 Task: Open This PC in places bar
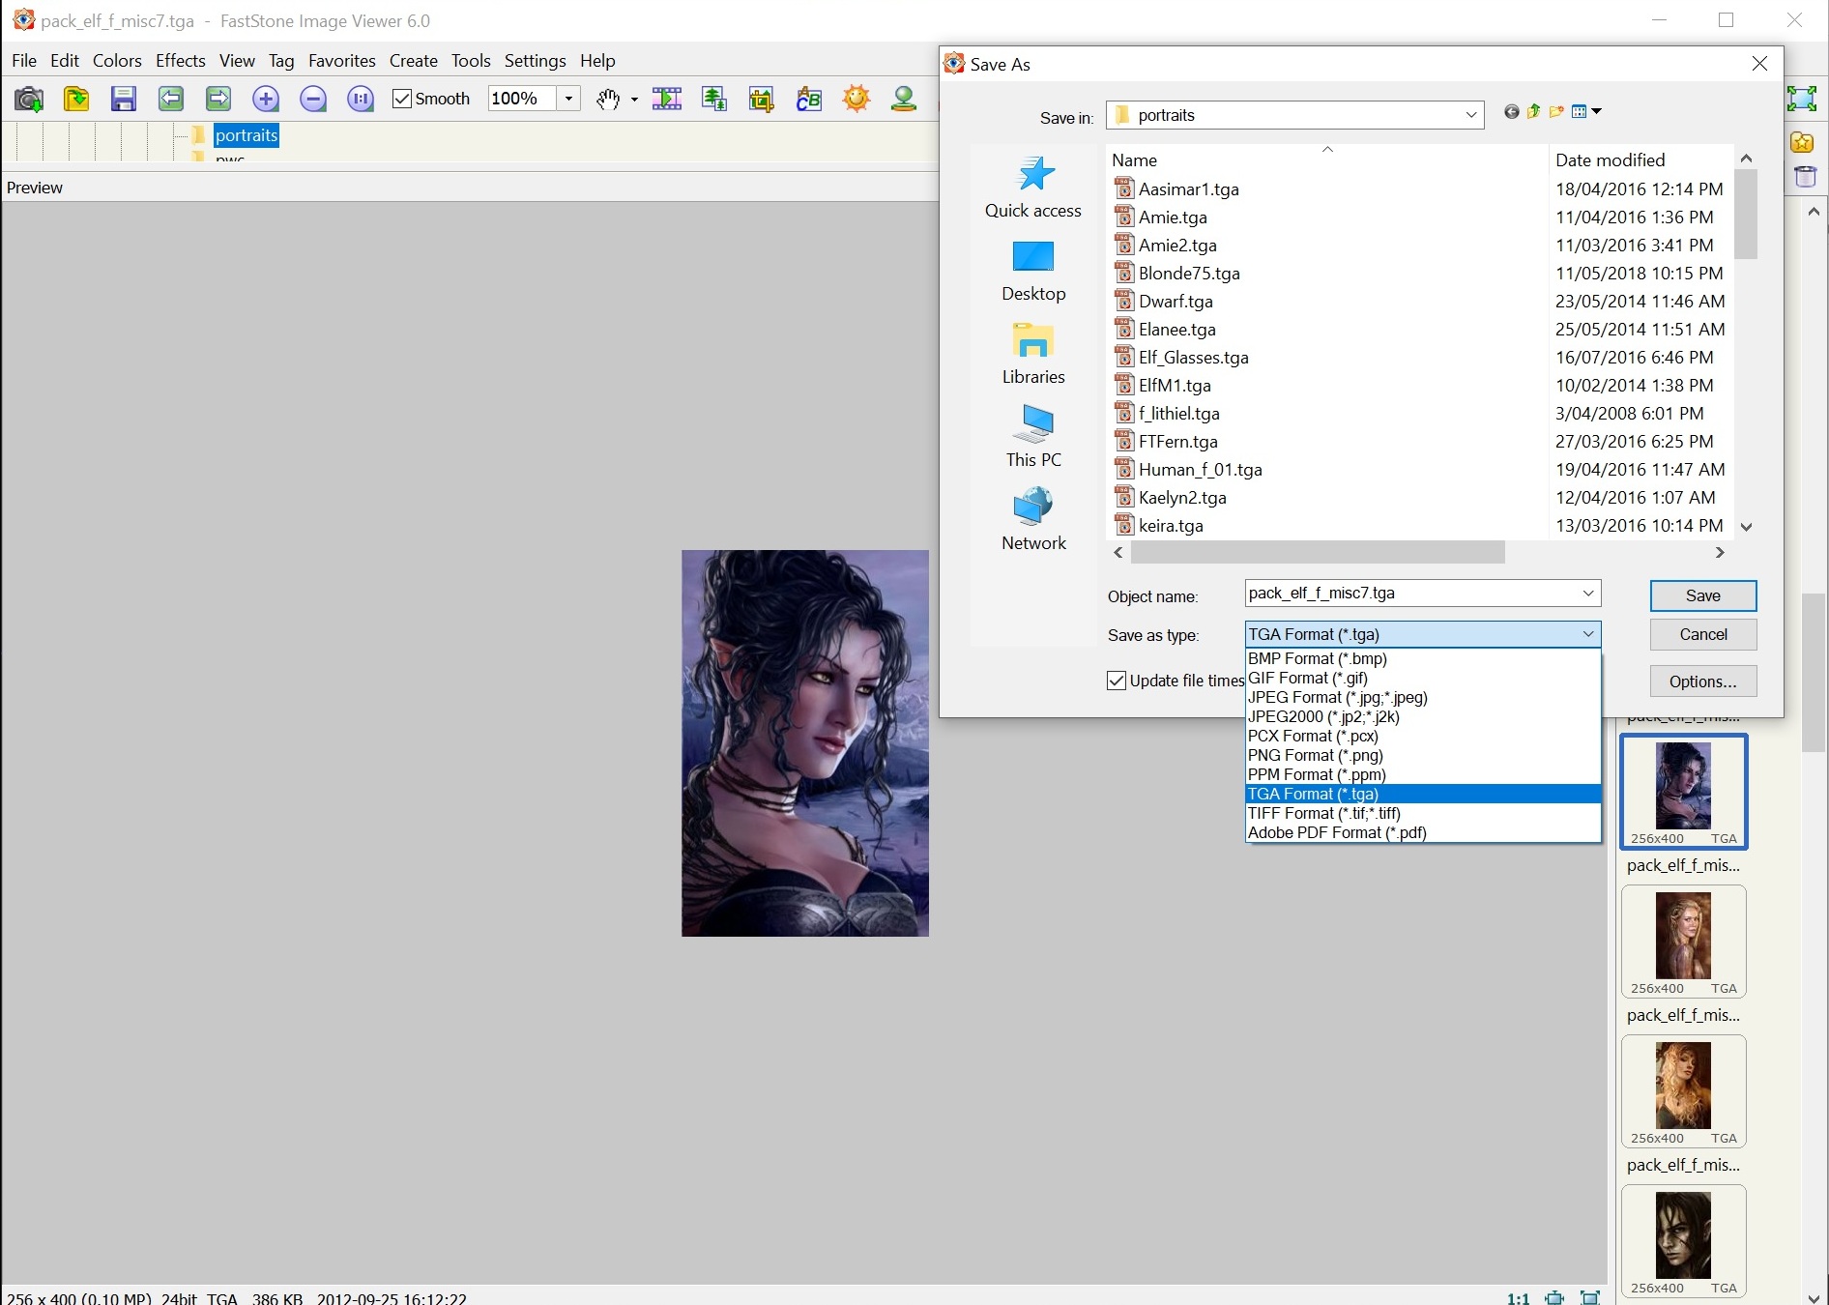(1033, 437)
